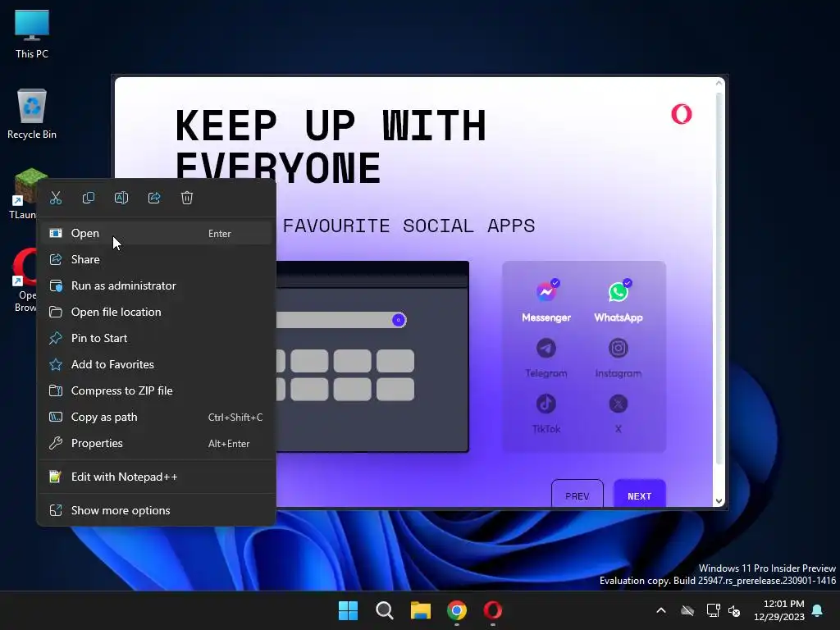Click network tray icon

[x=714, y=610]
